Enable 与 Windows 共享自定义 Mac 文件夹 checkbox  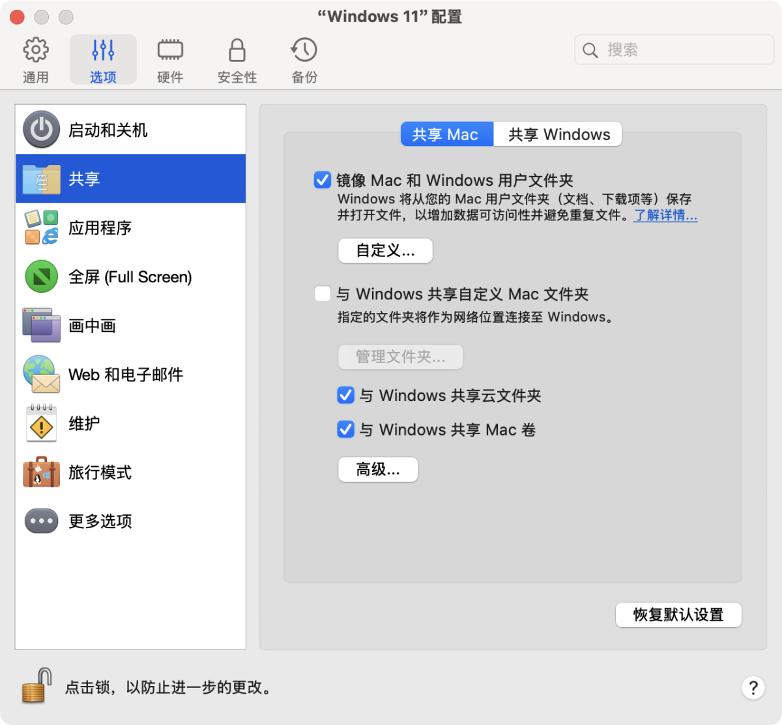[323, 293]
